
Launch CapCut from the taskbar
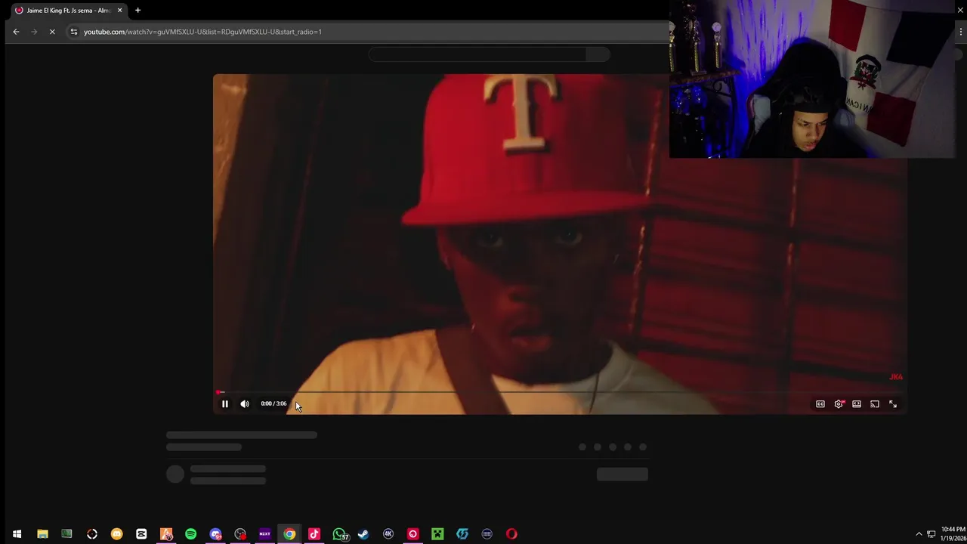pos(141,534)
